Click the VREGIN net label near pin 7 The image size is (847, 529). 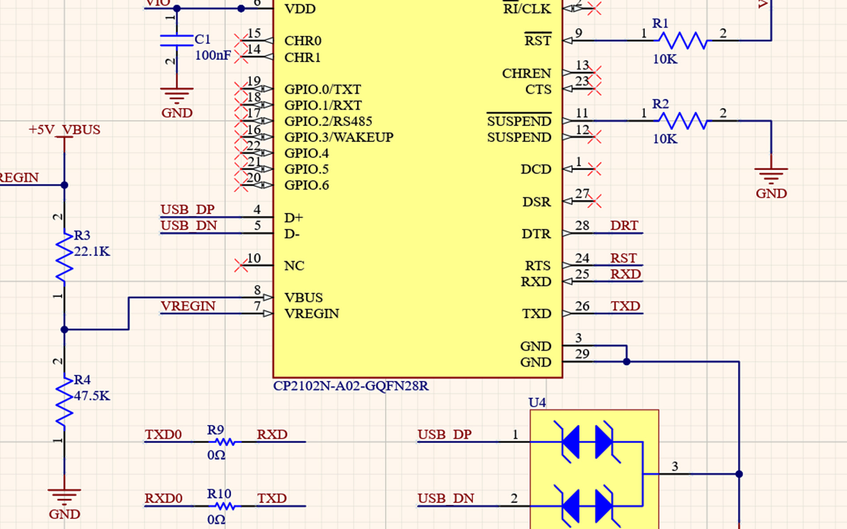coord(188,306)
